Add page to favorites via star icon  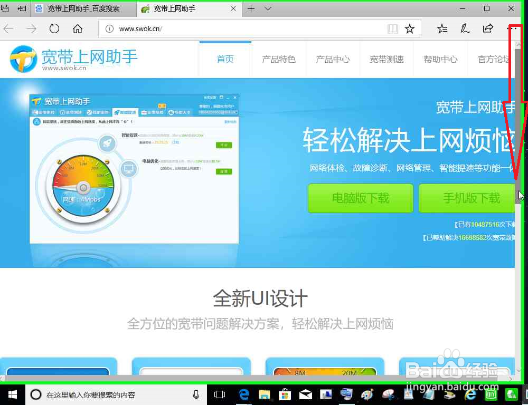410,29
